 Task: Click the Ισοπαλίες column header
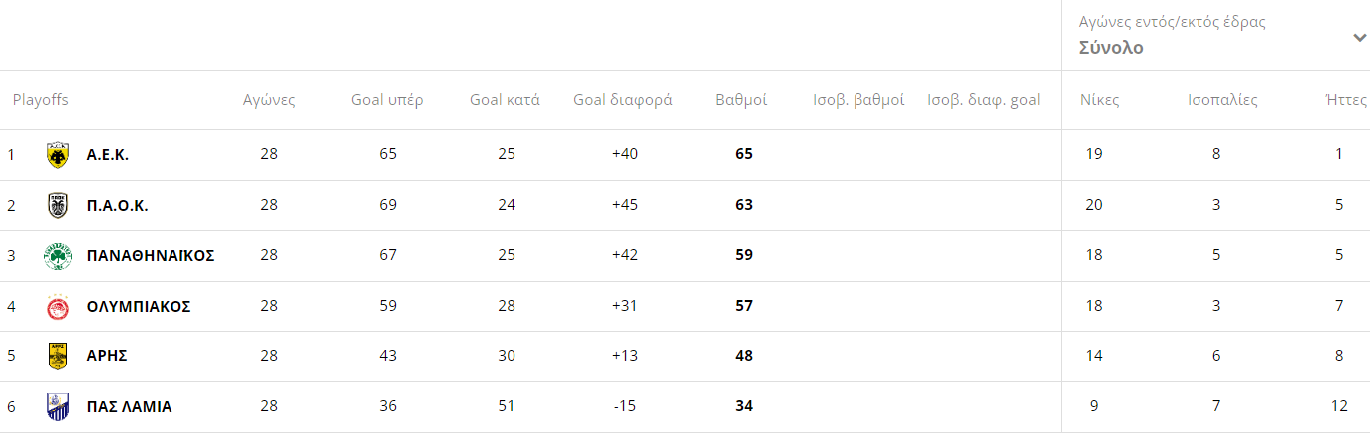click(1222, 100)
